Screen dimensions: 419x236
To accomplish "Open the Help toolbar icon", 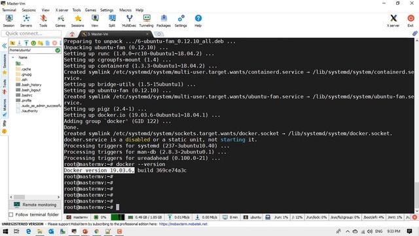I will [x=198, y=20].
